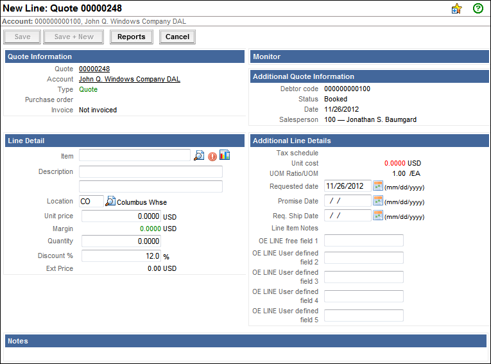
Task: Click the add to favorites star icon
Action: coord(456,8)
